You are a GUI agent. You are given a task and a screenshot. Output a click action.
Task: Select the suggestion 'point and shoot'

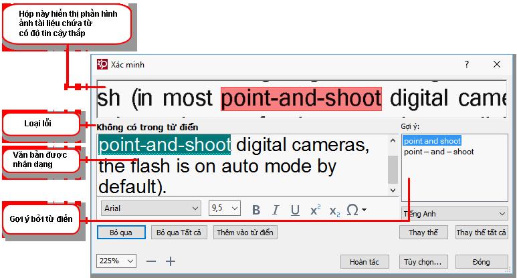pyautogui.click(x=432, y=141)
